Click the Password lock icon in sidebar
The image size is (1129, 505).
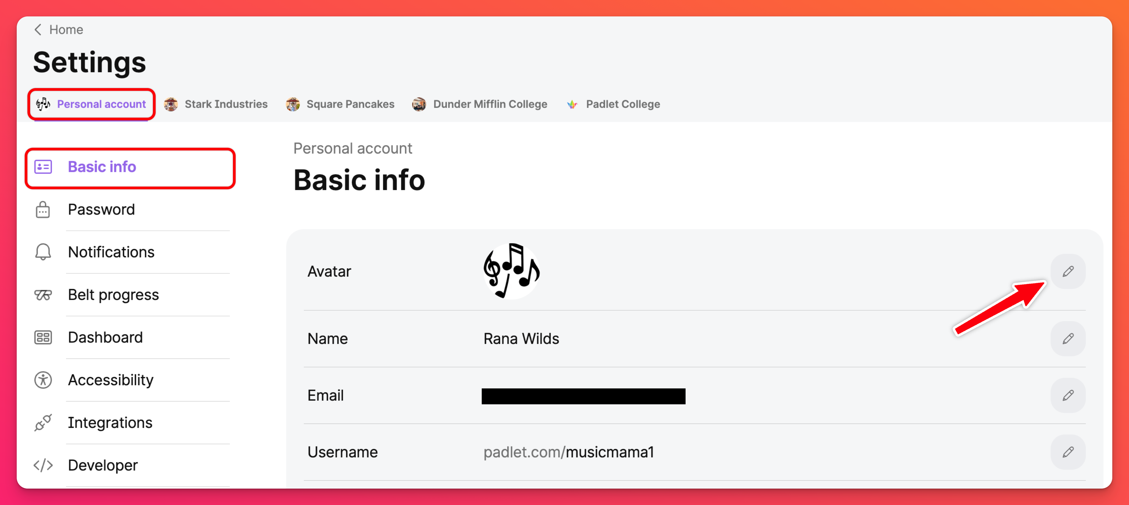tap(42, 210)
